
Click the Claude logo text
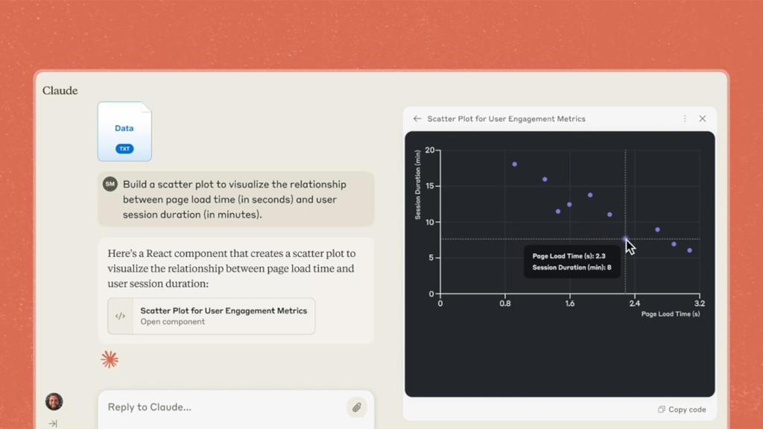(x=60, y=91)
